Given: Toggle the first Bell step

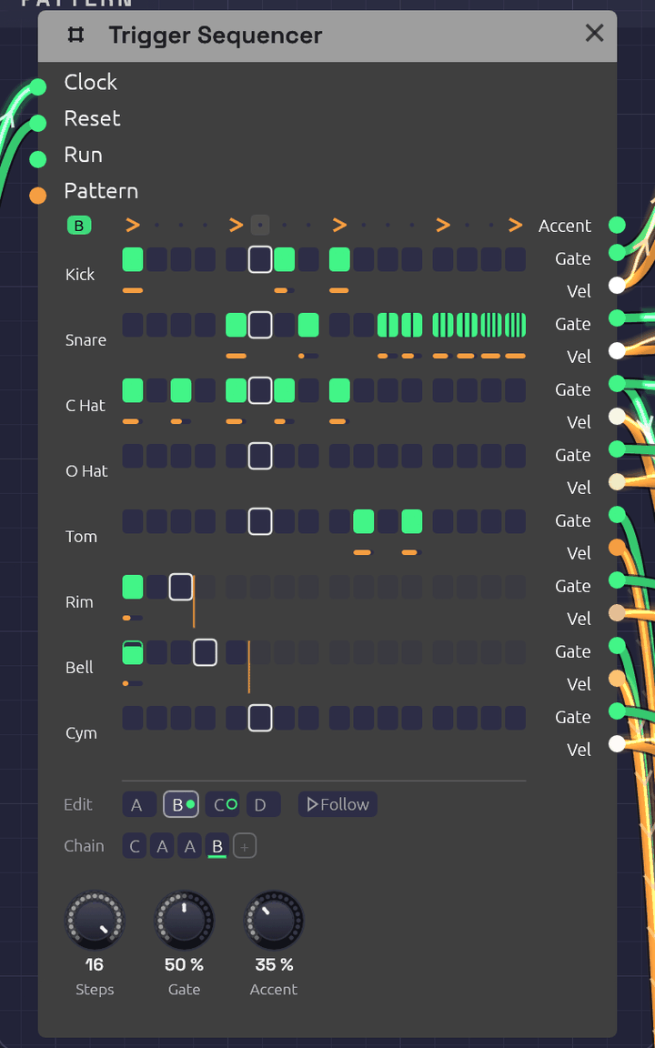Looking at the screenshot, I should (x=133, y=652).
